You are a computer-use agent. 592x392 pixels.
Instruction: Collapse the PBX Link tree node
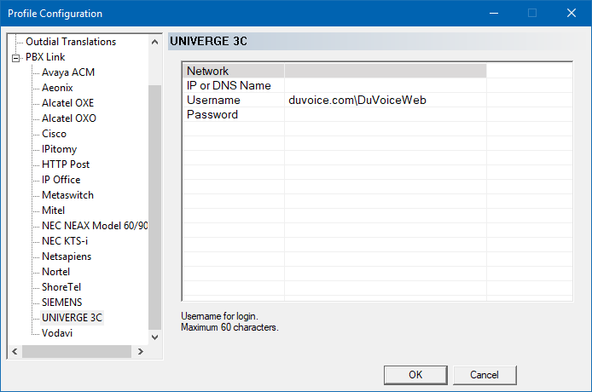coord(16,58)
